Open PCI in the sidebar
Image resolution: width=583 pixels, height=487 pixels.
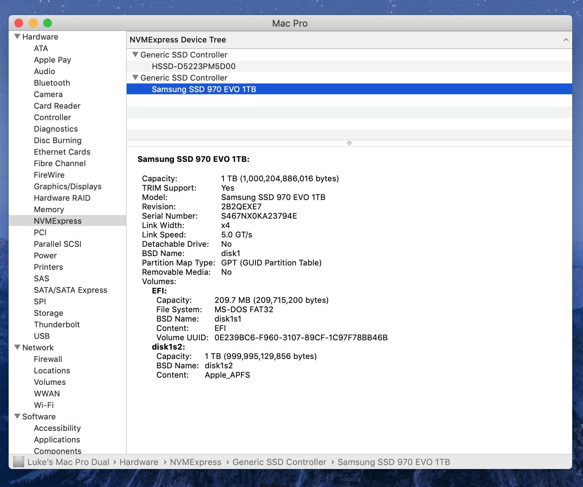pyautogui.click(x=40, y=232)
